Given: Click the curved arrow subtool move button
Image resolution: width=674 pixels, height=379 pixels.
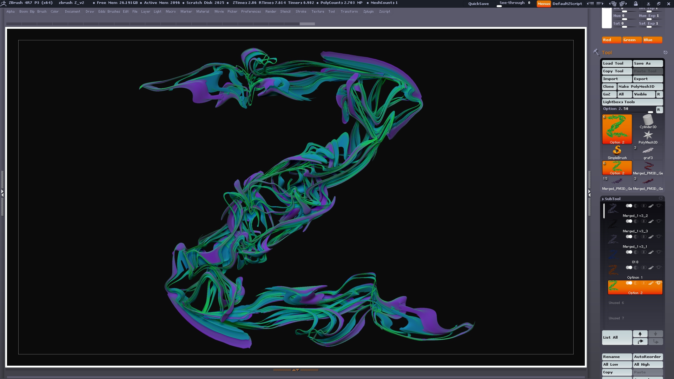Looking at the screenshot, I should click(x=640, y=341).
